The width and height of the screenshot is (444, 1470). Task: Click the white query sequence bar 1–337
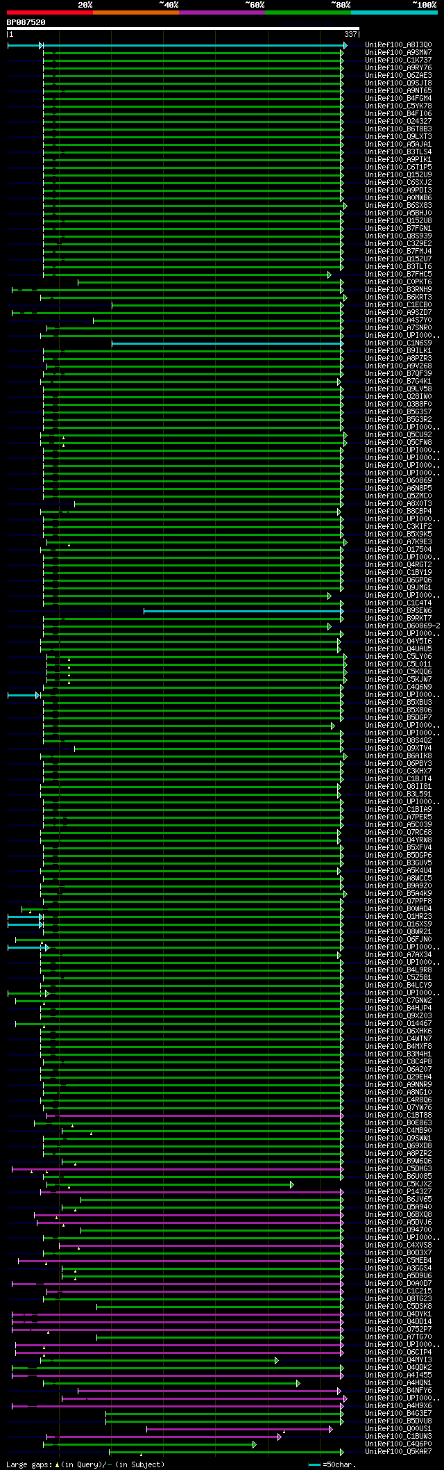[x=183, y=29]
